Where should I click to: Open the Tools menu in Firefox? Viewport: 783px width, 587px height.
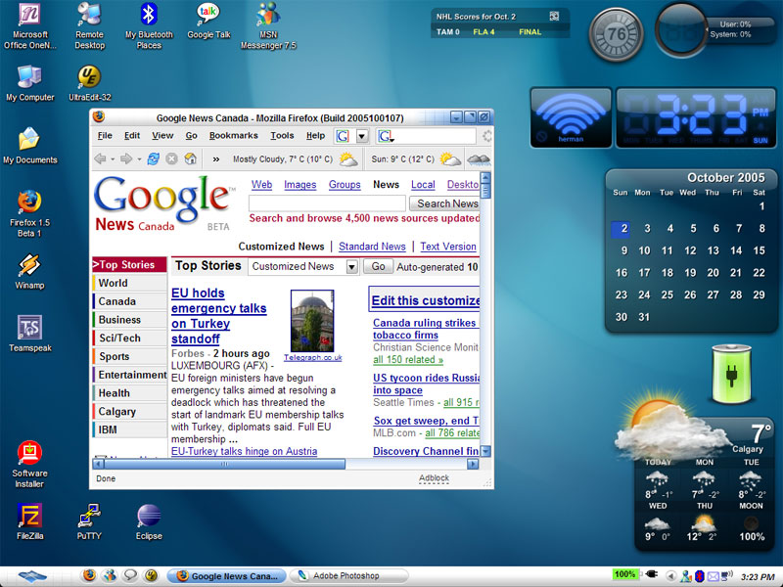pos(282,136)
